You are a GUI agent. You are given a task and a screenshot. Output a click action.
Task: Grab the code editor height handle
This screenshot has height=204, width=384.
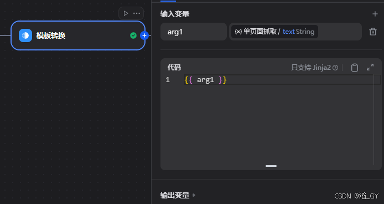click(x=271, y=166)
